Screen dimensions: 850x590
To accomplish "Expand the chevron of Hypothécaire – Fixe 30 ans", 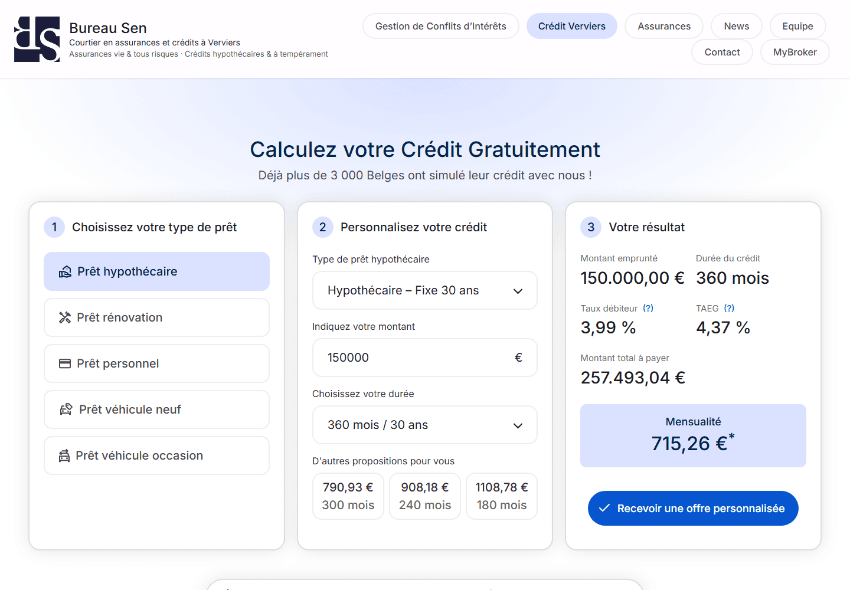I will click(518, 291).
